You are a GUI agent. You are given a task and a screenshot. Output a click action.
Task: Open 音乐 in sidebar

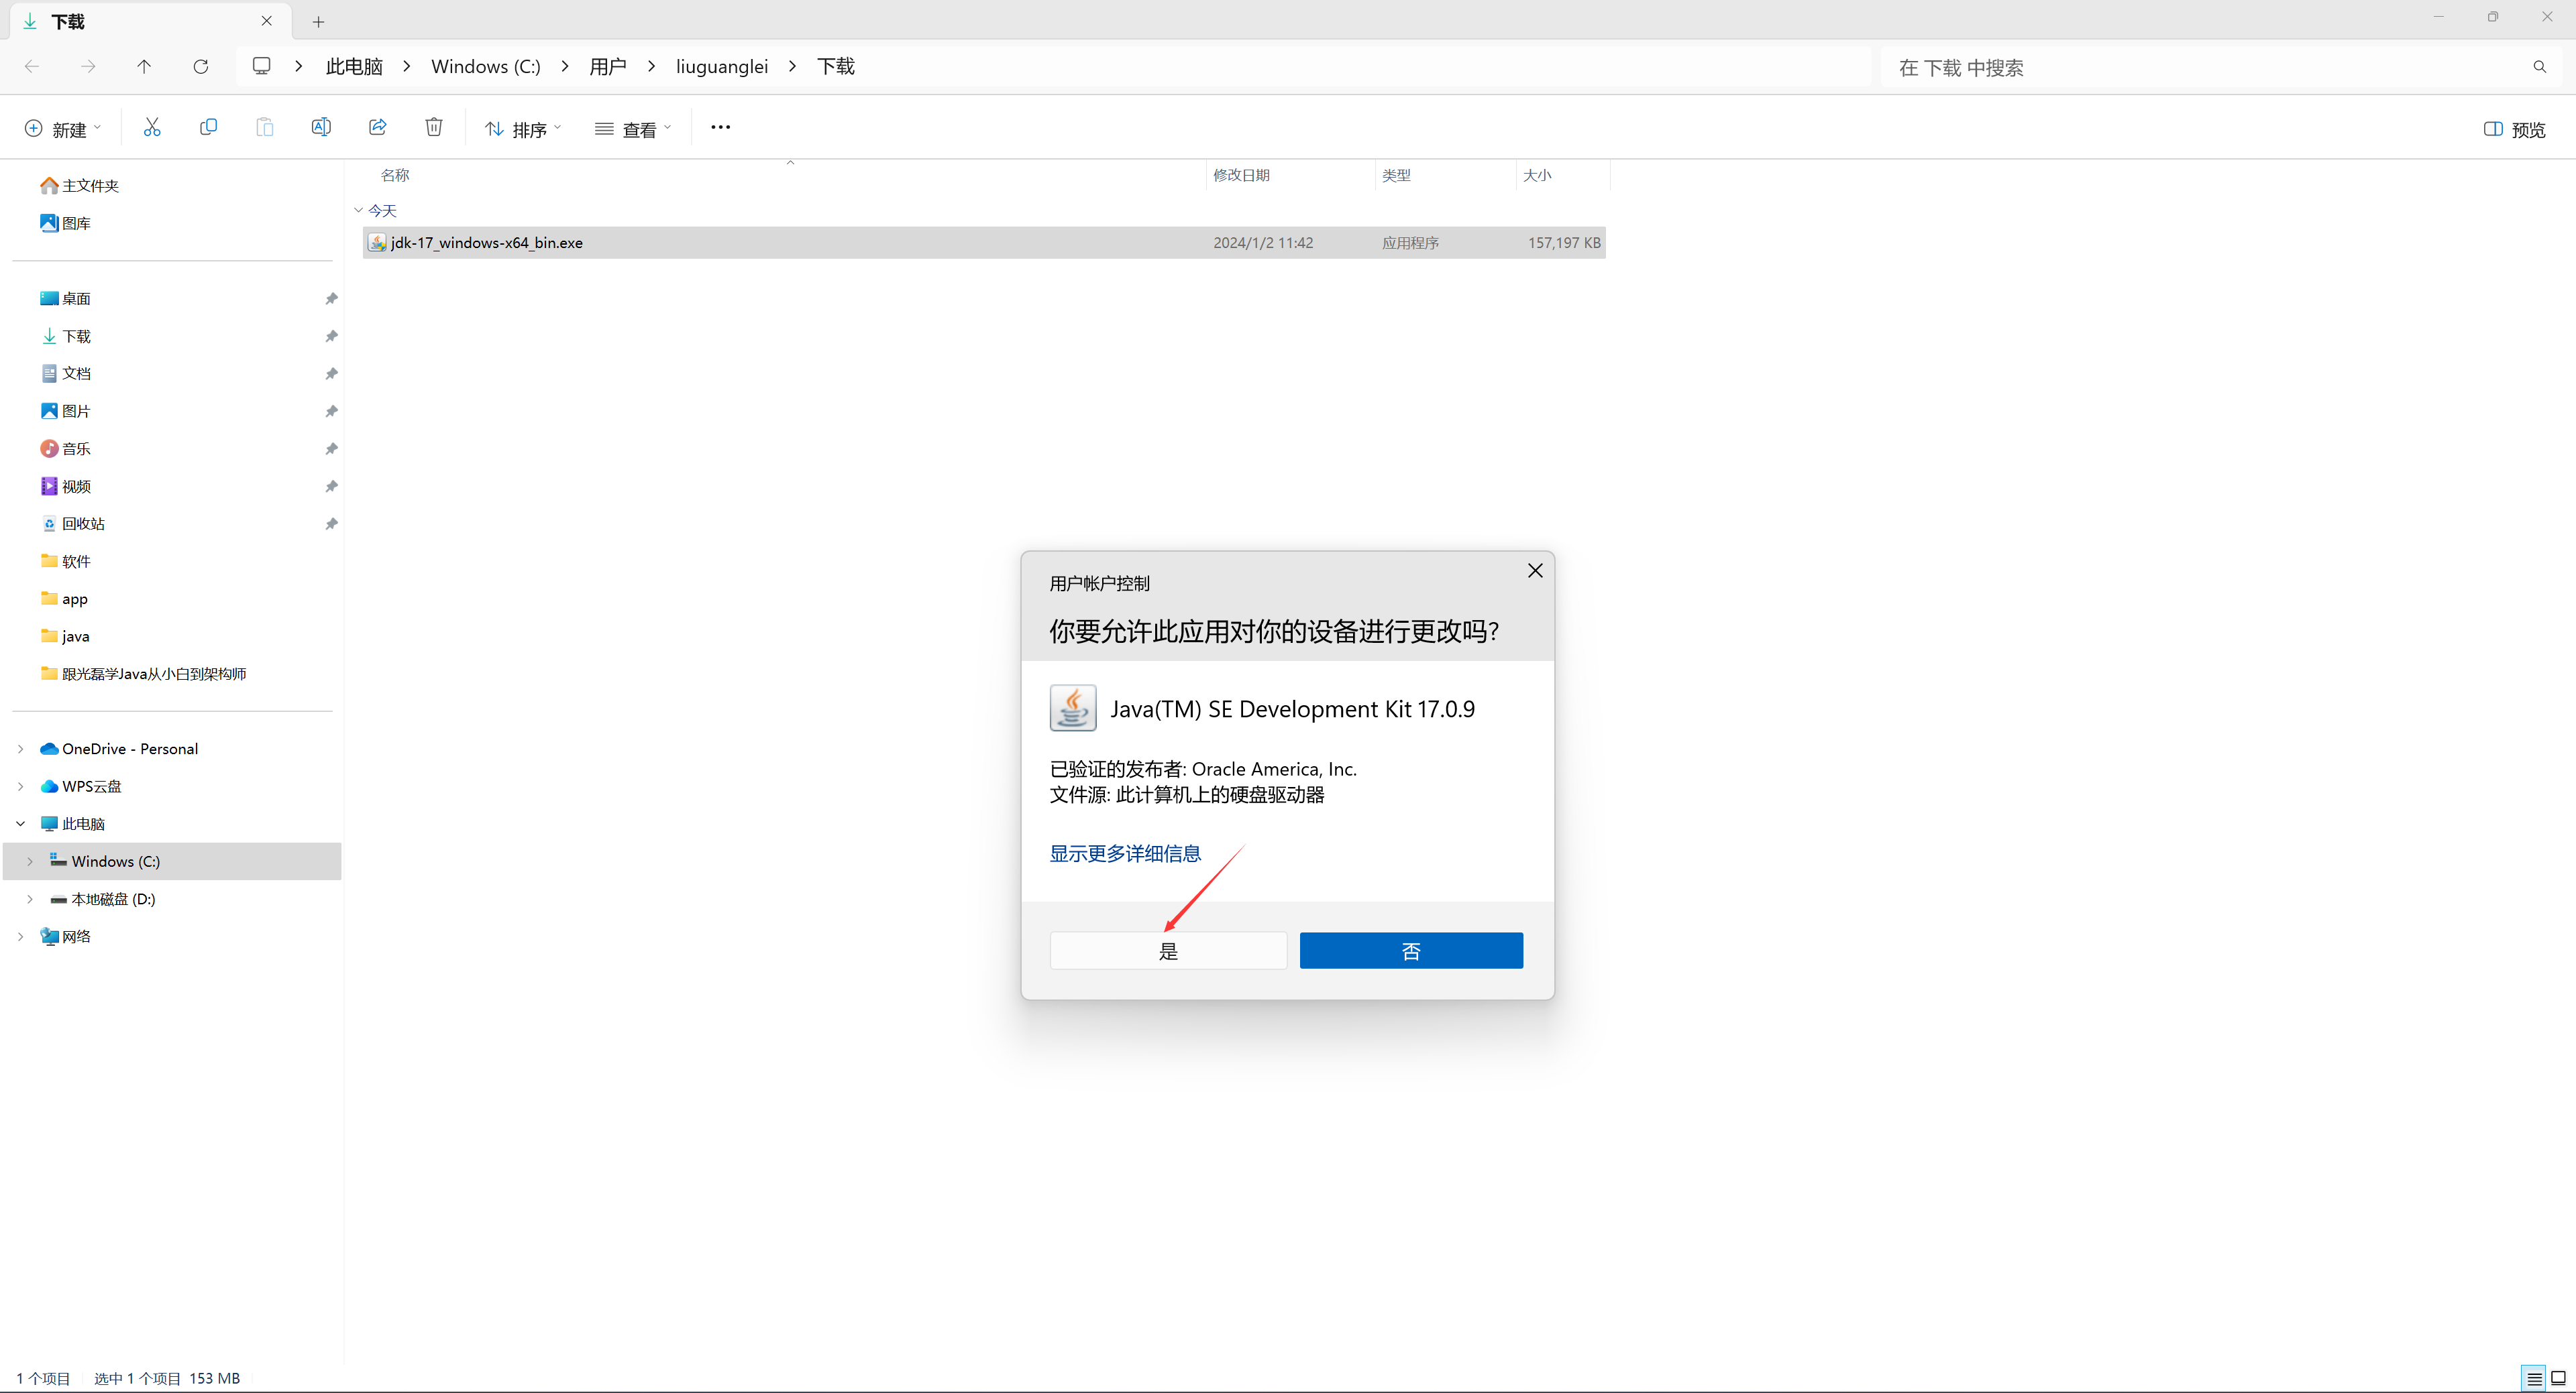pos(66,448)
